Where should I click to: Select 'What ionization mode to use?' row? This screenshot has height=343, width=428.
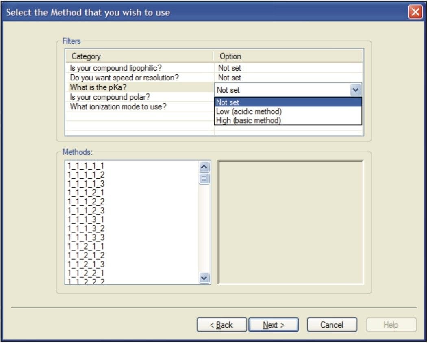pyautogui.click(x=118, y=106)
